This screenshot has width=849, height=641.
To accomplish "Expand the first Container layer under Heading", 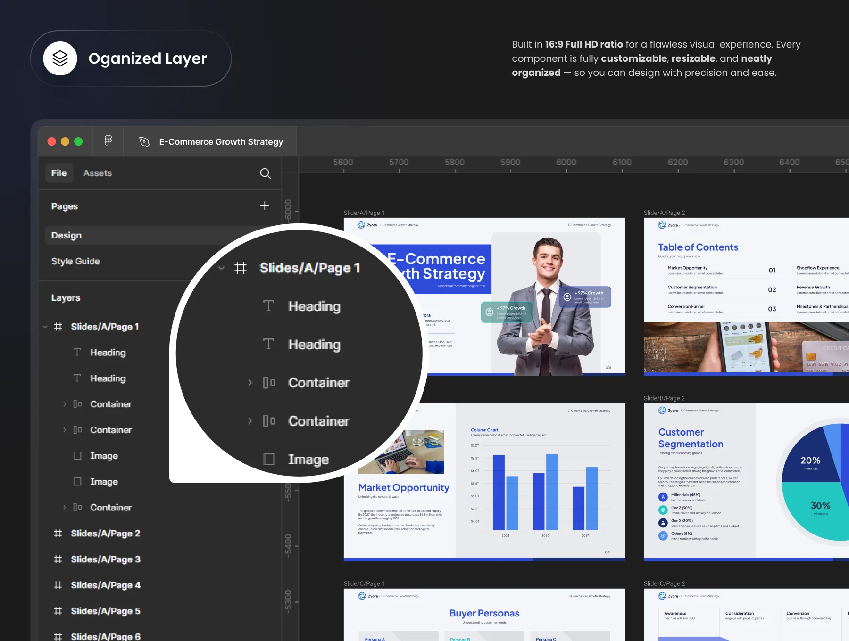I will tap(65, 404).
